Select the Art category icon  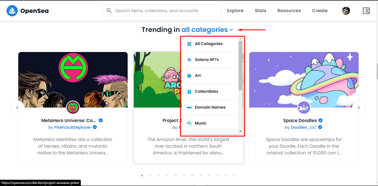[189, 76]
